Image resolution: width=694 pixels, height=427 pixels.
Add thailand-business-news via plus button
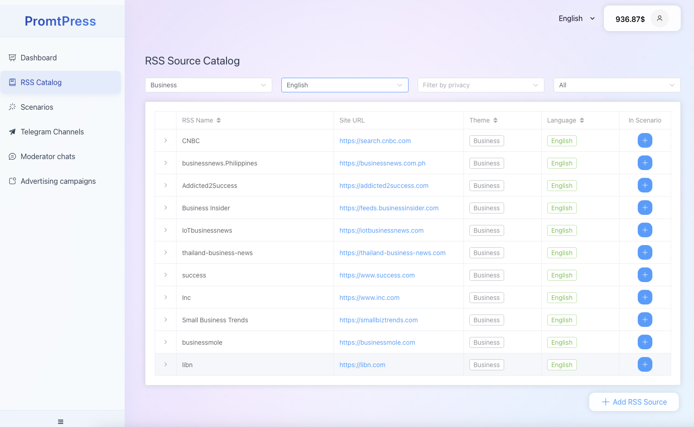click(x=645, y=252)
